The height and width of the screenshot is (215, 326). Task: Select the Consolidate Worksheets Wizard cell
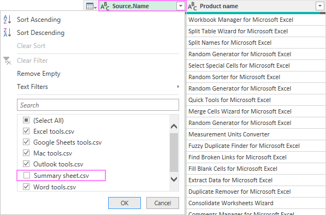click(x=256, y=203)
